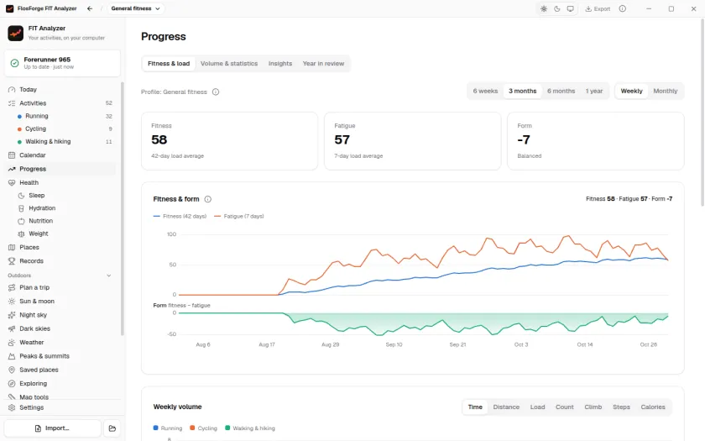Click the Progress trend icon in sidebar

pyautogui.click(x=12, y=169)
